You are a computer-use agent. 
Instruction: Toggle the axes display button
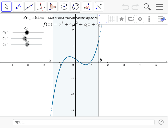click(x=103, y=19)
